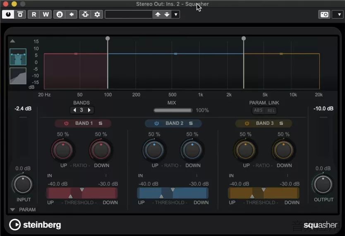
Task: Click Band 2 up threshold triangle marker
Action: (x=161, y=196)
